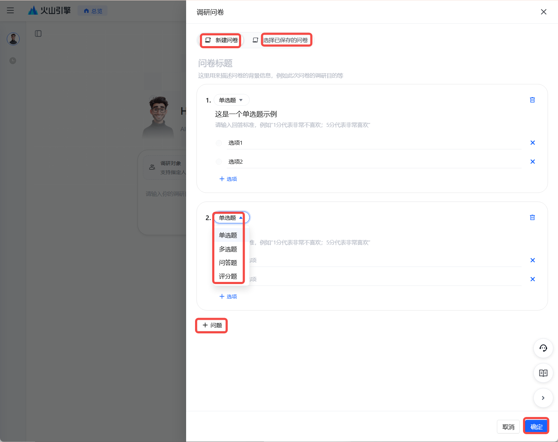The width and height of the screenshot is (558, 442).
Task: Click the user avatar in the sidebar
Action: (x=13, y=39)
